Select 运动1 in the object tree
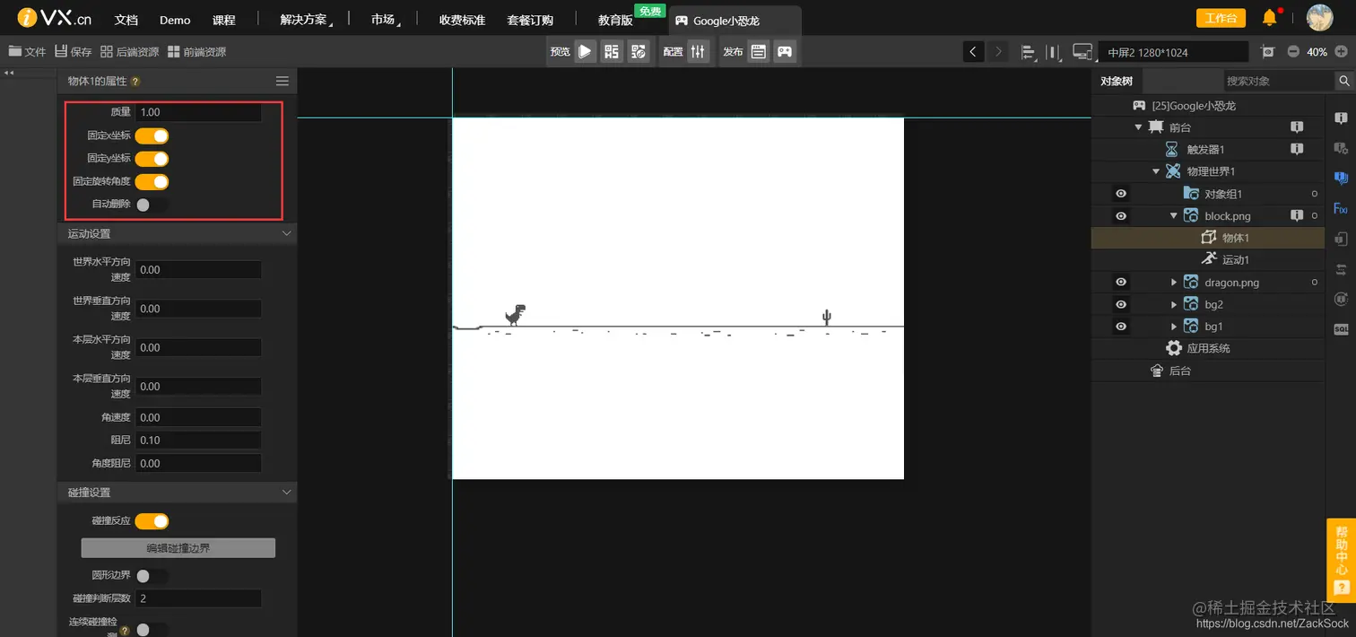Screen dimensions: 1356x637 point(1235,260)
